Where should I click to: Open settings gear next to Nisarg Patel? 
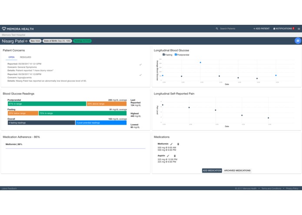coord(27,41)
